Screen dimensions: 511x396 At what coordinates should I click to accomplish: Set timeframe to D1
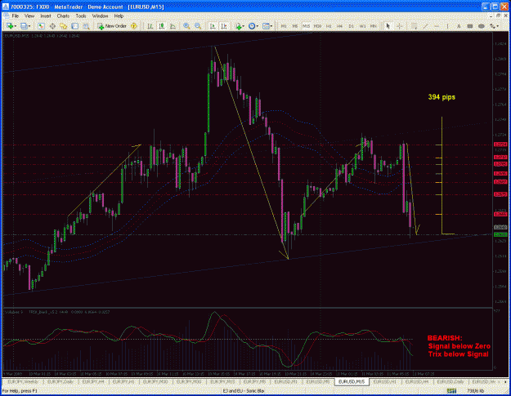point(351,26)
